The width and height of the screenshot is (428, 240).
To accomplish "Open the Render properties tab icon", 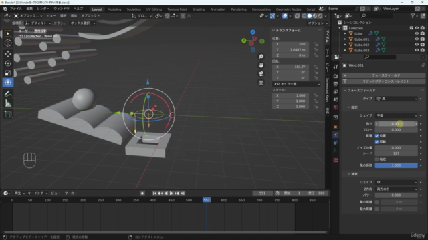I will point(336,76).
